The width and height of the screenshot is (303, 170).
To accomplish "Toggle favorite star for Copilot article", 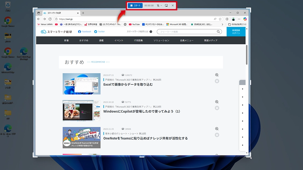I will 217,108.
